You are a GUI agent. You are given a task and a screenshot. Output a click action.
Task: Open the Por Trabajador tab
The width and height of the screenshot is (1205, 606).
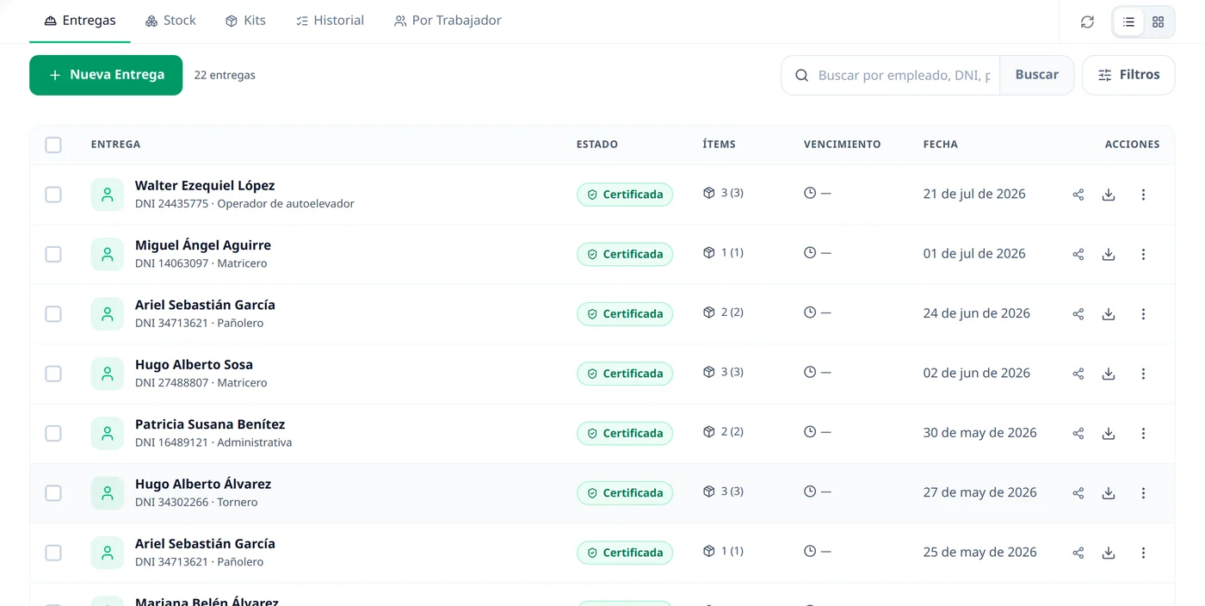coord(448,21)
